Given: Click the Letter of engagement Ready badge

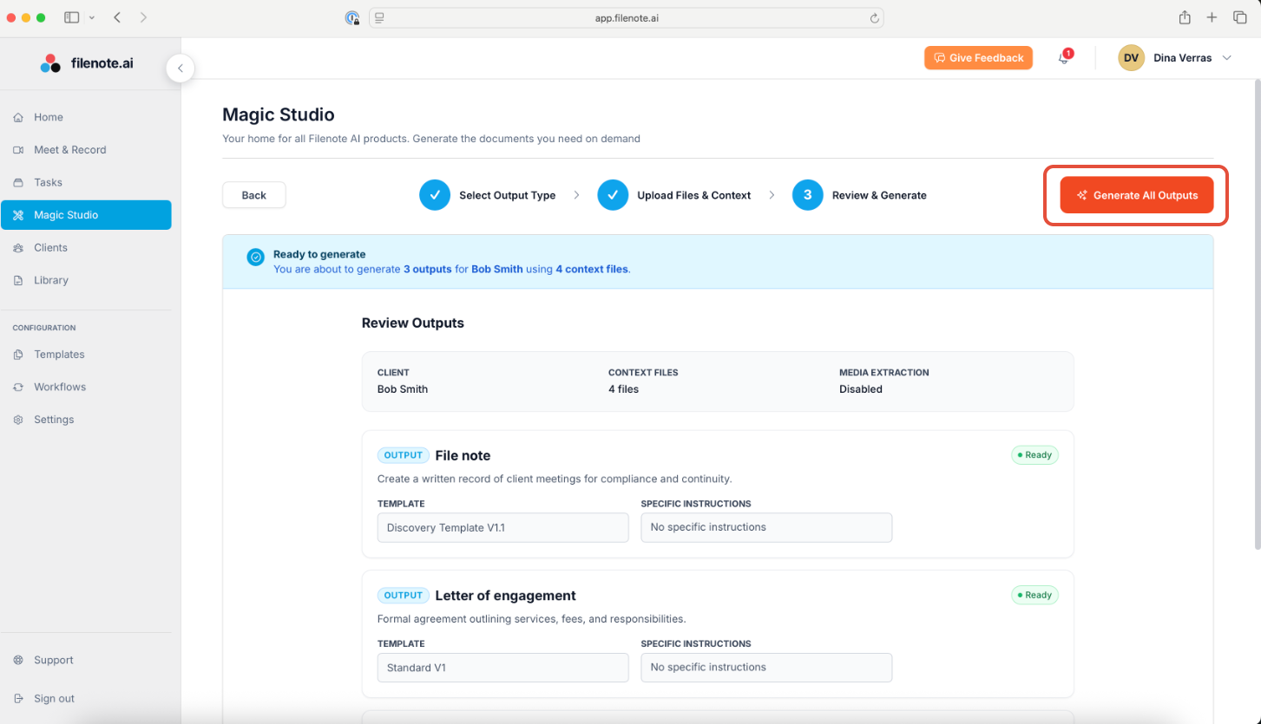Looking at the screenshot, I should [1034, 596].
